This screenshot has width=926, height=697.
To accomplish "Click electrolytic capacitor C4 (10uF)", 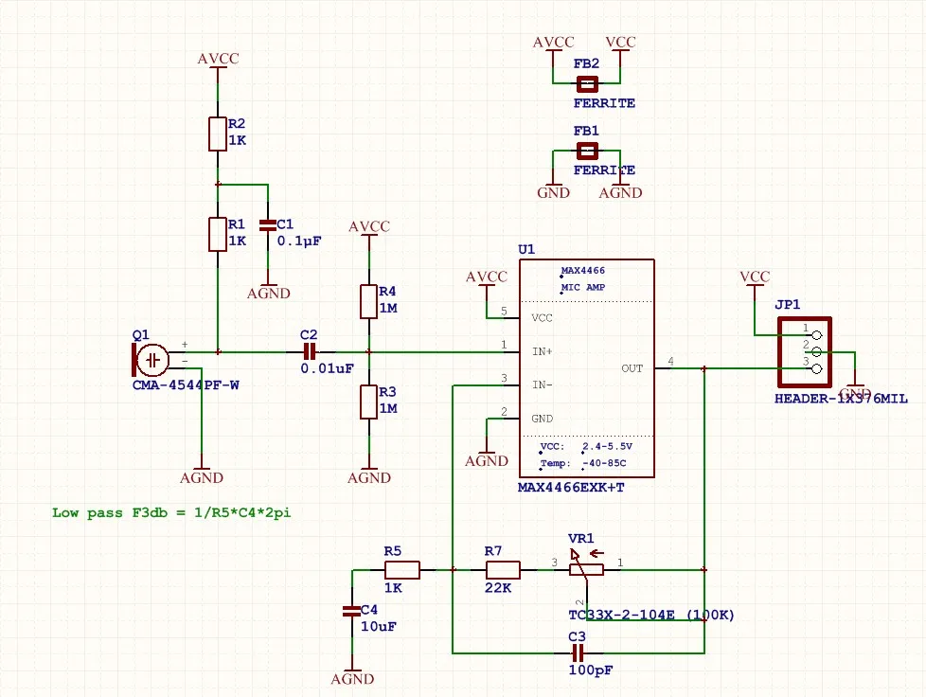I will 350,610.
